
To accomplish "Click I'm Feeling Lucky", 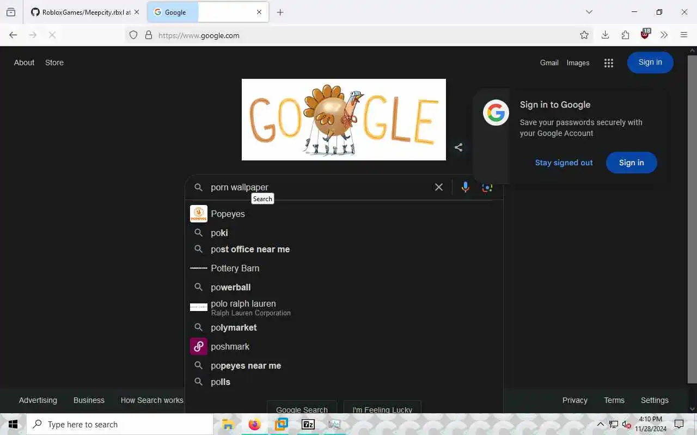I will [382, 408].
